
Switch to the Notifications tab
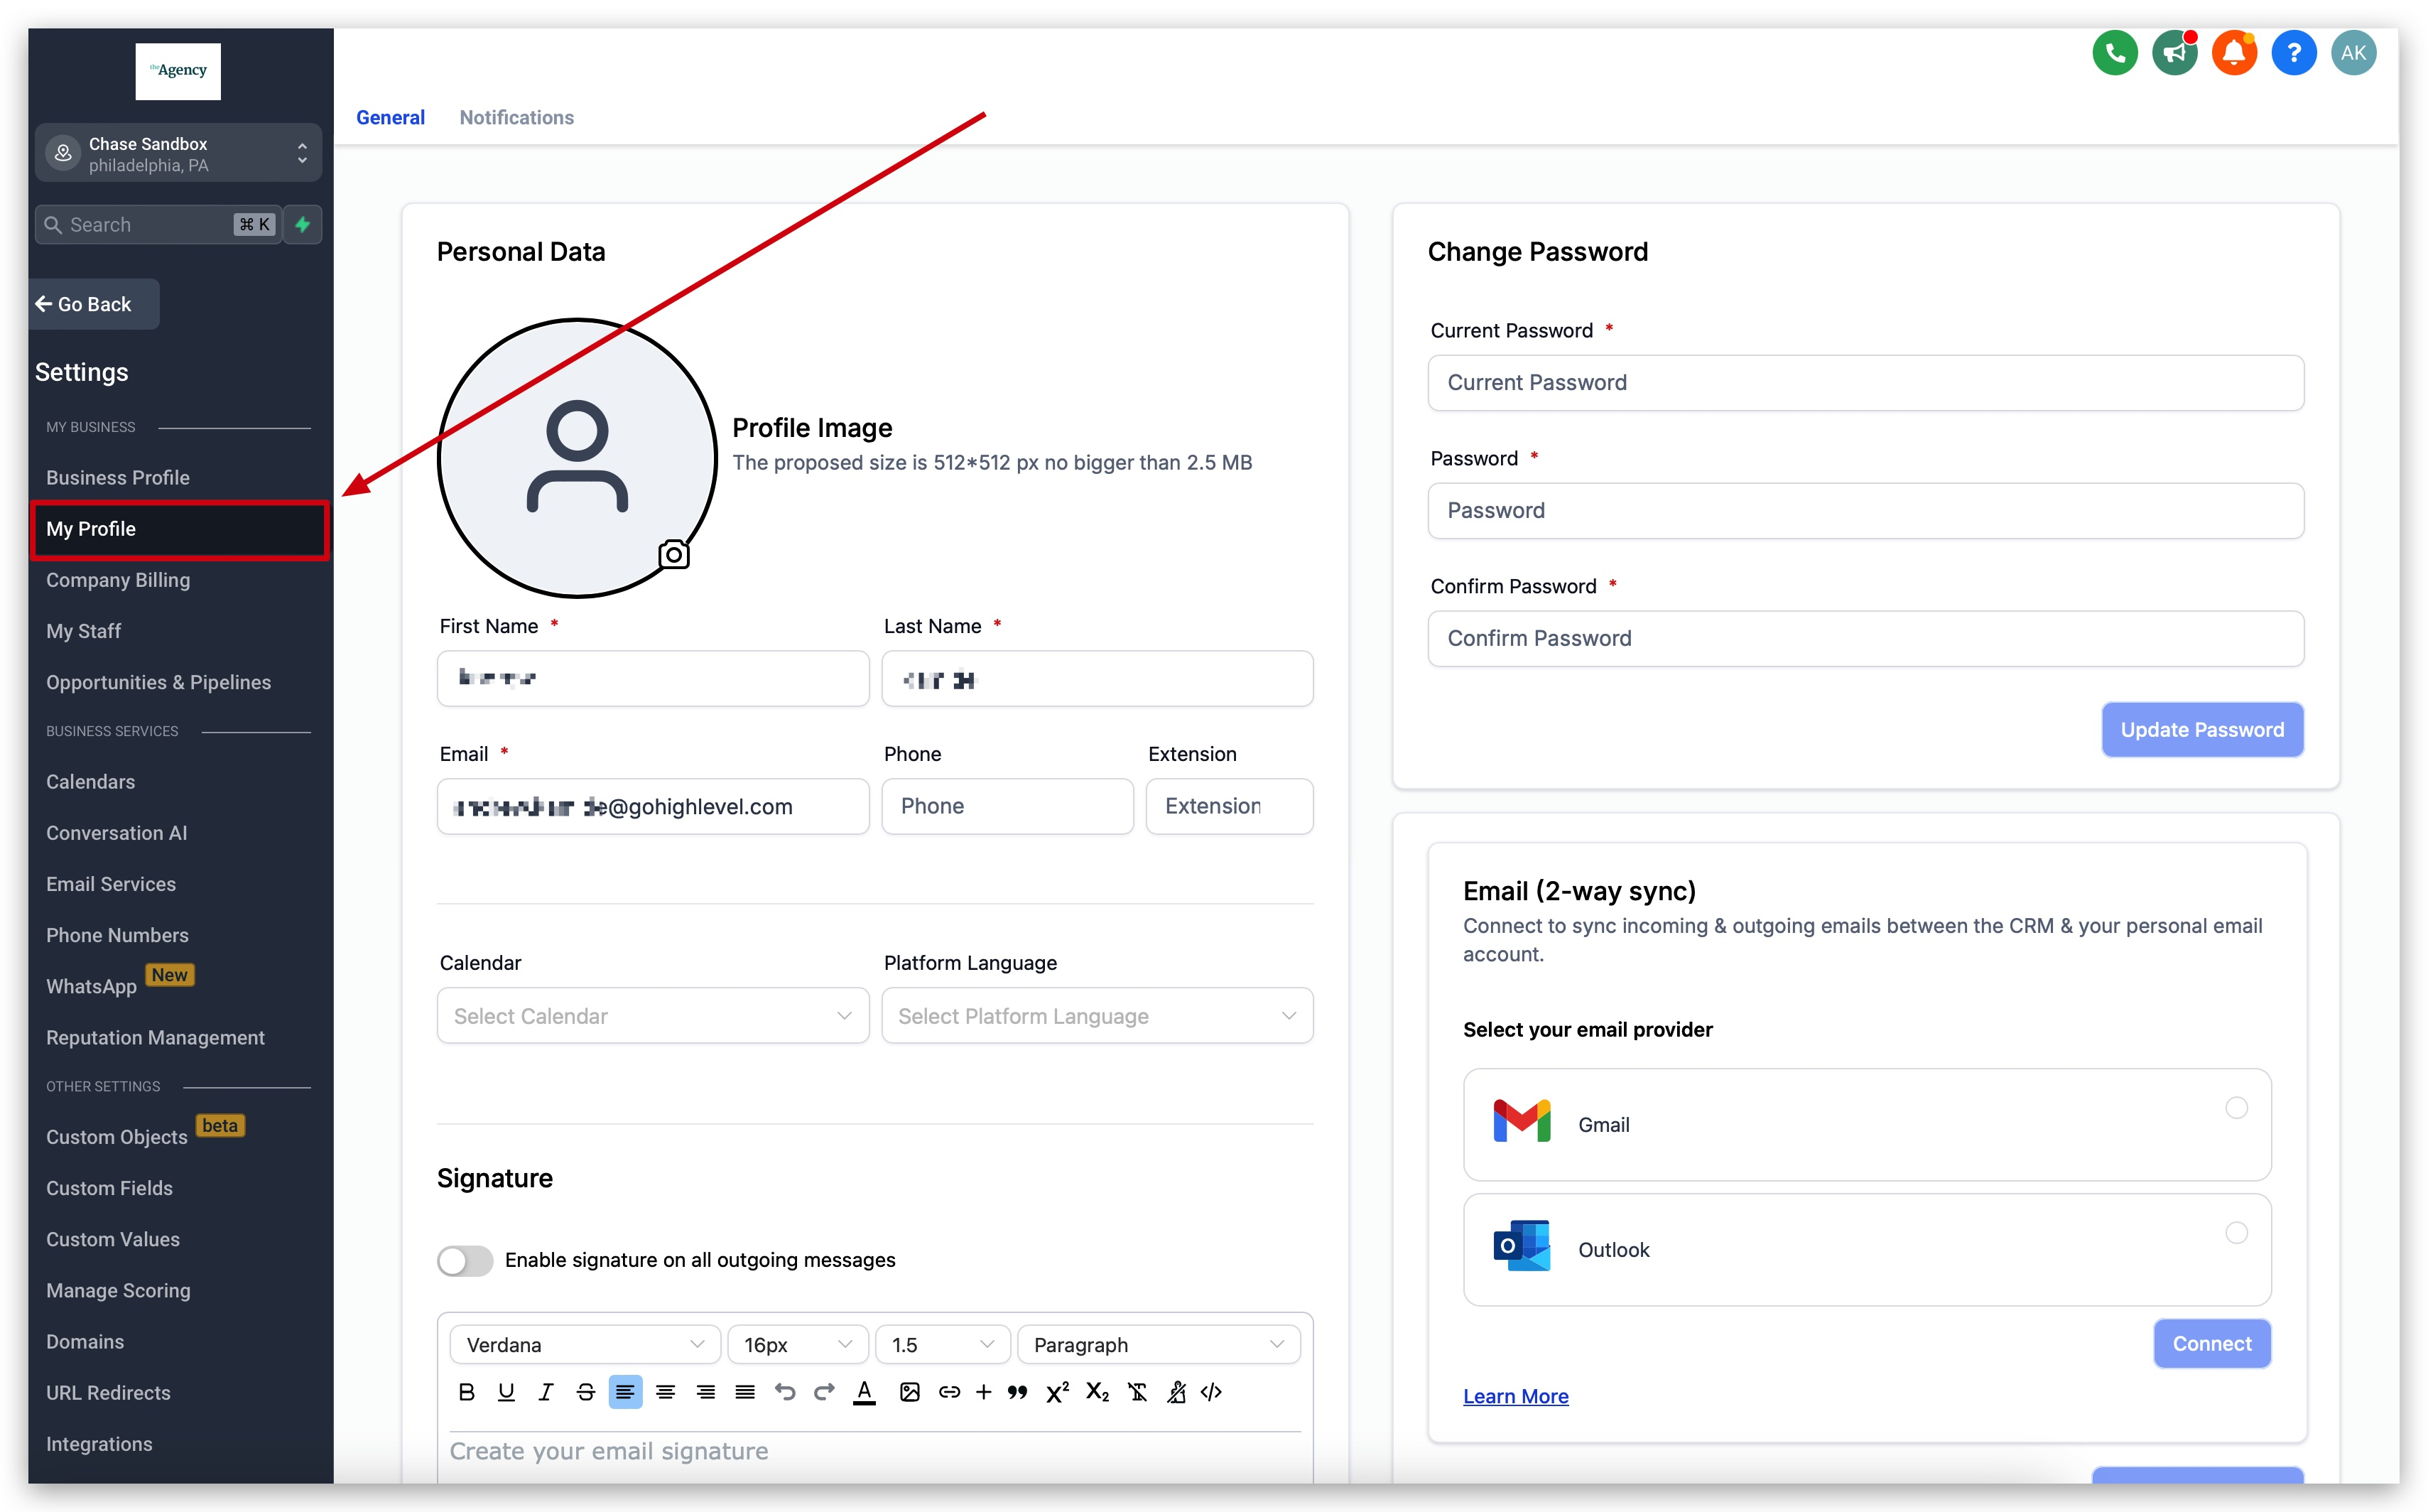(516, 118)
